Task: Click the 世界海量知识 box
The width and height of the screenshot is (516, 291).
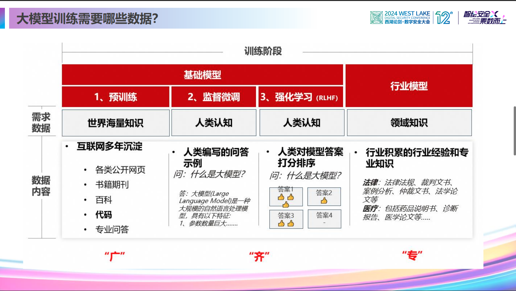Action: [116, 123]
